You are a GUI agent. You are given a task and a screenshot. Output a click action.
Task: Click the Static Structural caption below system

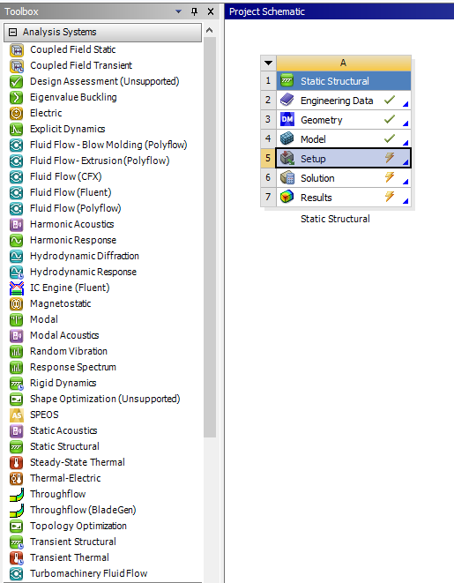click(x=335, y=219)
